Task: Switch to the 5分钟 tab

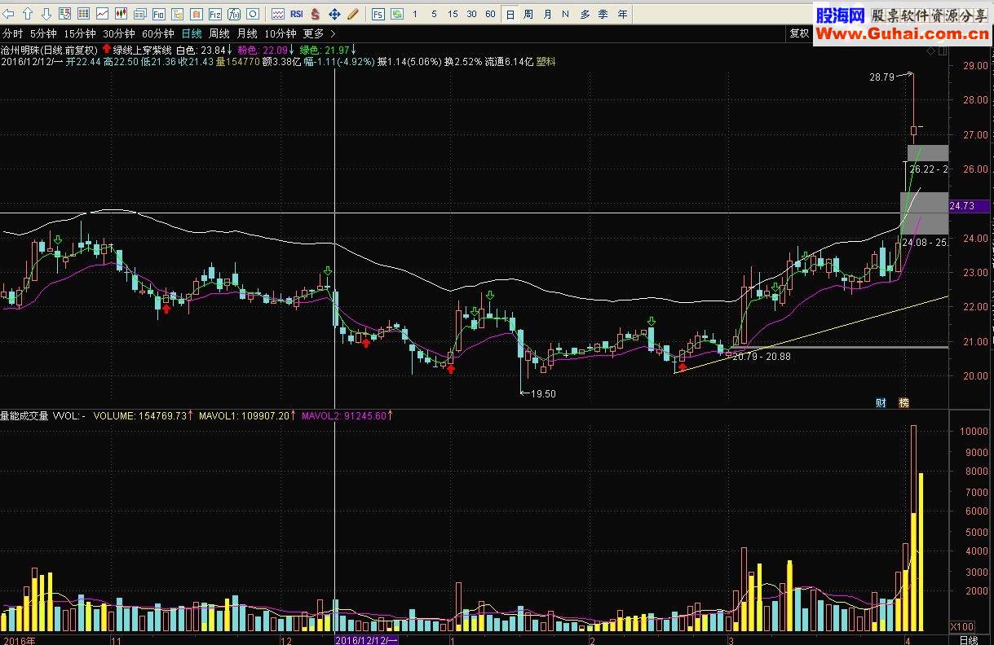Action: pyautogui.click(x=43, y=33)
